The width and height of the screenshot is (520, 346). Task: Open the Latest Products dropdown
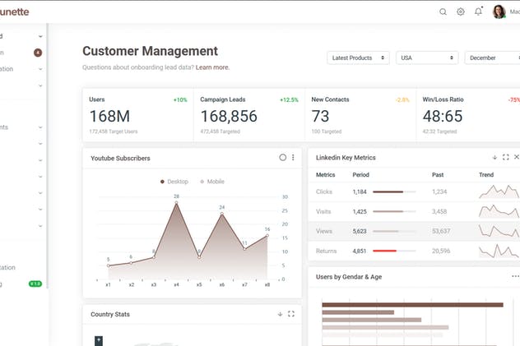[358, 58]
